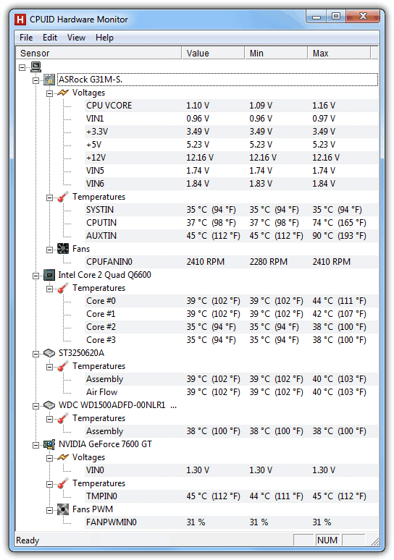Click the thermometer icon under NVIDIA GeForce

(63, 483)
